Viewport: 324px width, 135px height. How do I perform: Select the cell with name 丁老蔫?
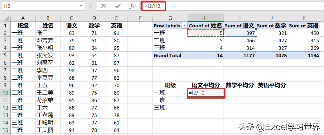coord(48,115)
